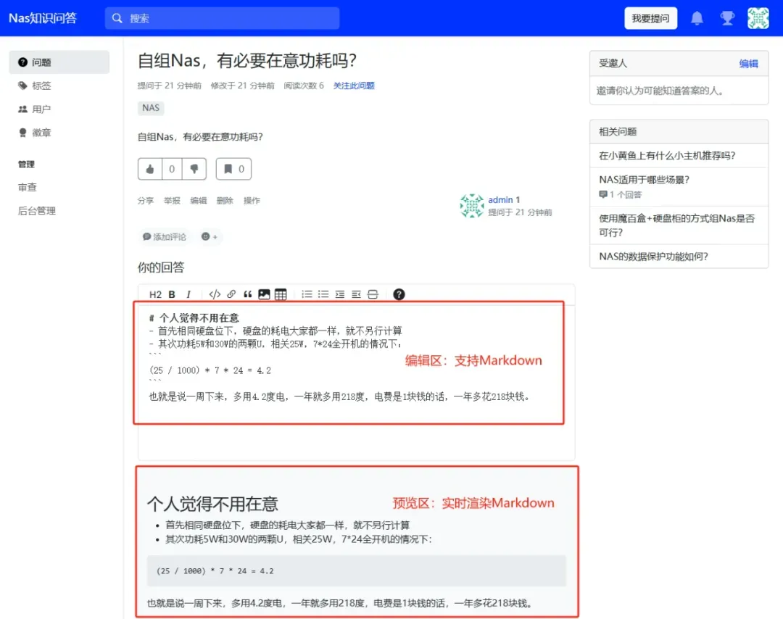This screenshot has width=783, height=619.
Task: Open the user avatar menu in header
Action: point(758,19)
